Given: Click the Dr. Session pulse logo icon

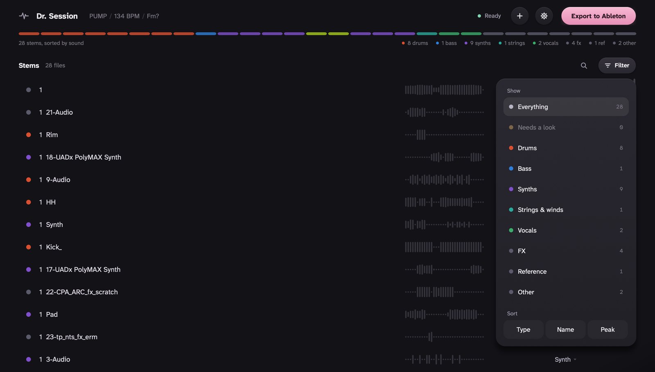Looking at the screenshot, I should (24, 16).
